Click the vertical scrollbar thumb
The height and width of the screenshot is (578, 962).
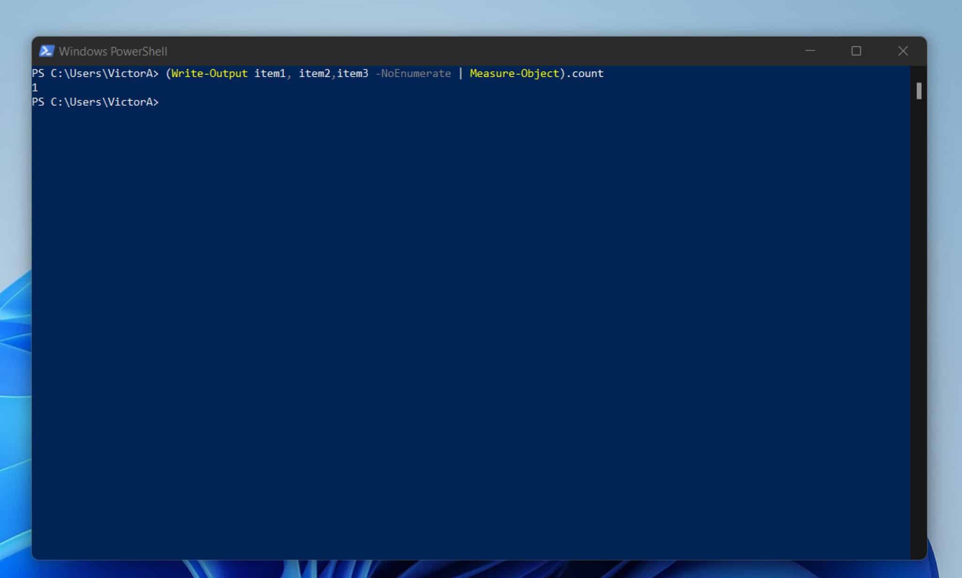coord(918,91)
